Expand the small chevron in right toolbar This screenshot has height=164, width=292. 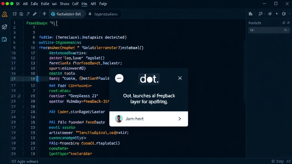(x=277, y=14)
